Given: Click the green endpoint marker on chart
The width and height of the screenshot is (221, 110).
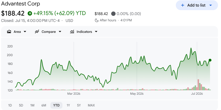Looking at the screenshot, I should pos(210,60).
